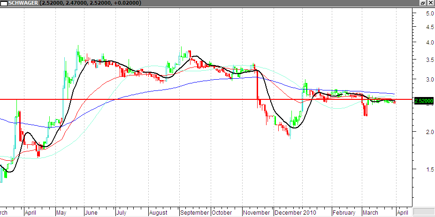
Task: Click the September label on time axis
Action: pyautogui.click(x=195, y=212)
